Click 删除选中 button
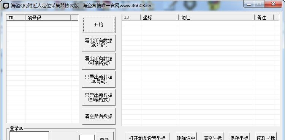This screenshot has width=285, height=140. coord(186,137)
